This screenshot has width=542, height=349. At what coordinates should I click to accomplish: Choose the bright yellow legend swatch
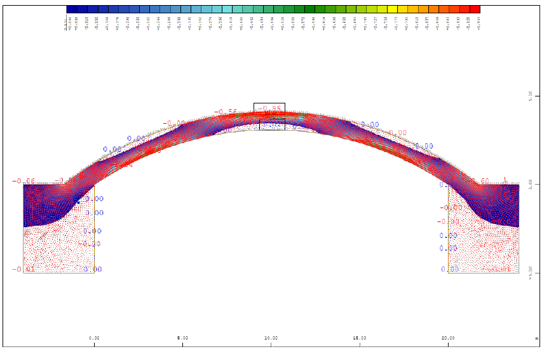point(392,10)
